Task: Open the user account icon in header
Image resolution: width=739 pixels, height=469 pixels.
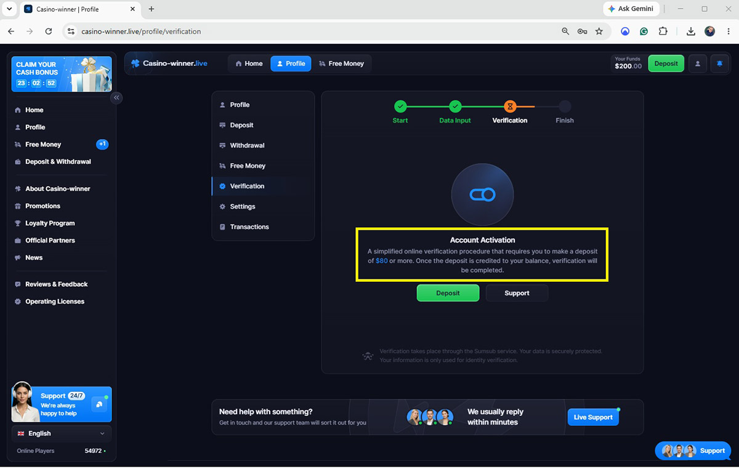Action: click(697, 63)
